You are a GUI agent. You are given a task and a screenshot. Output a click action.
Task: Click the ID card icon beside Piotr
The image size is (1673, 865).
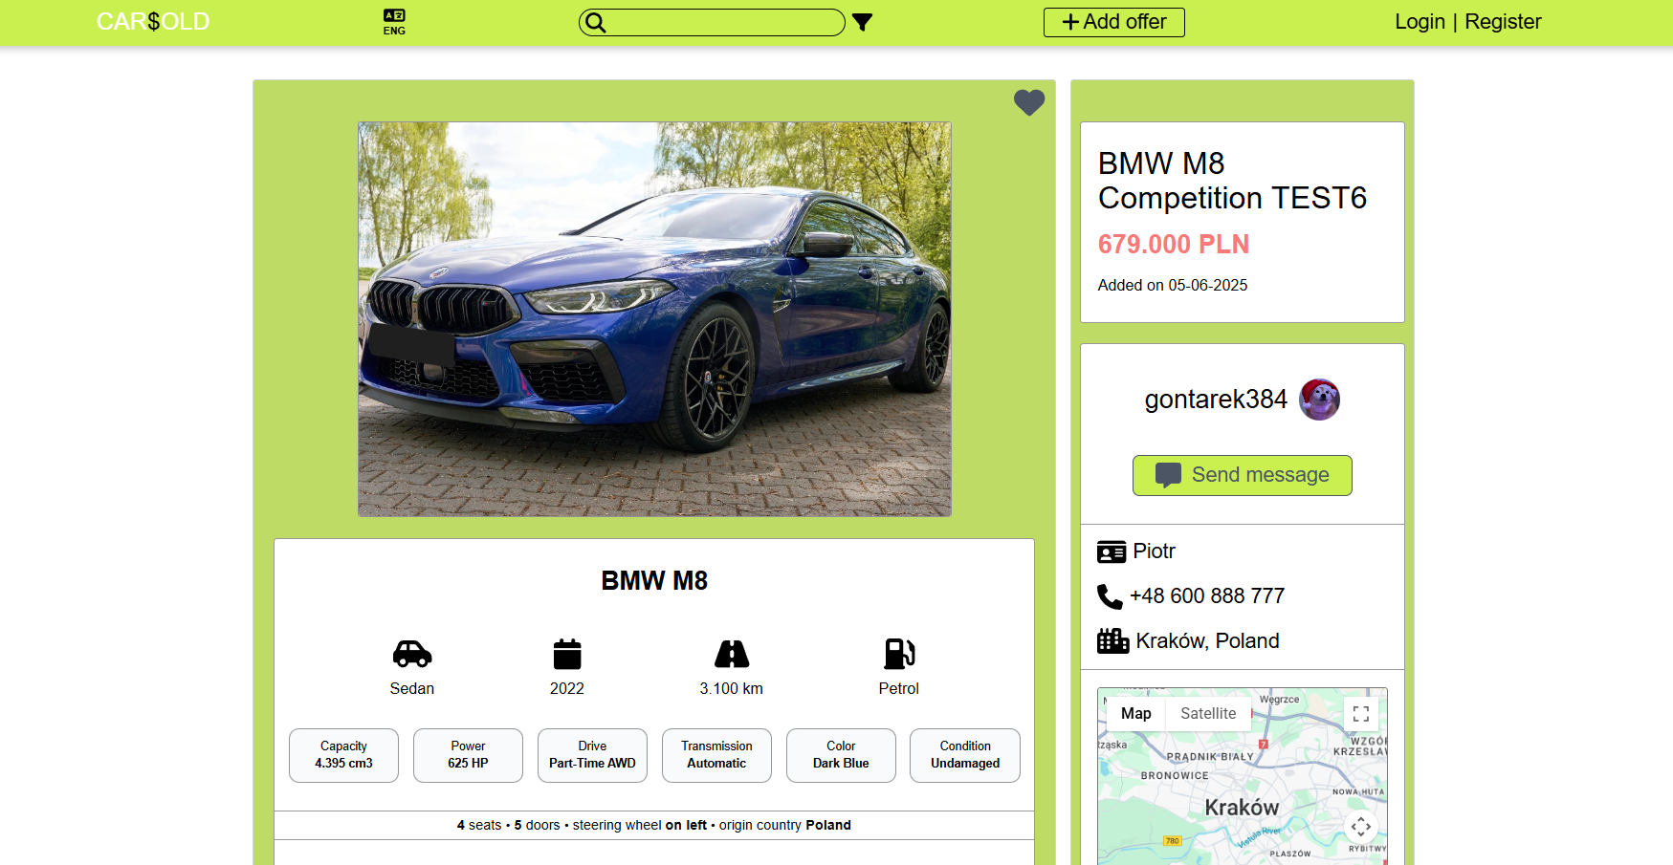click(x=1112, y=551)
